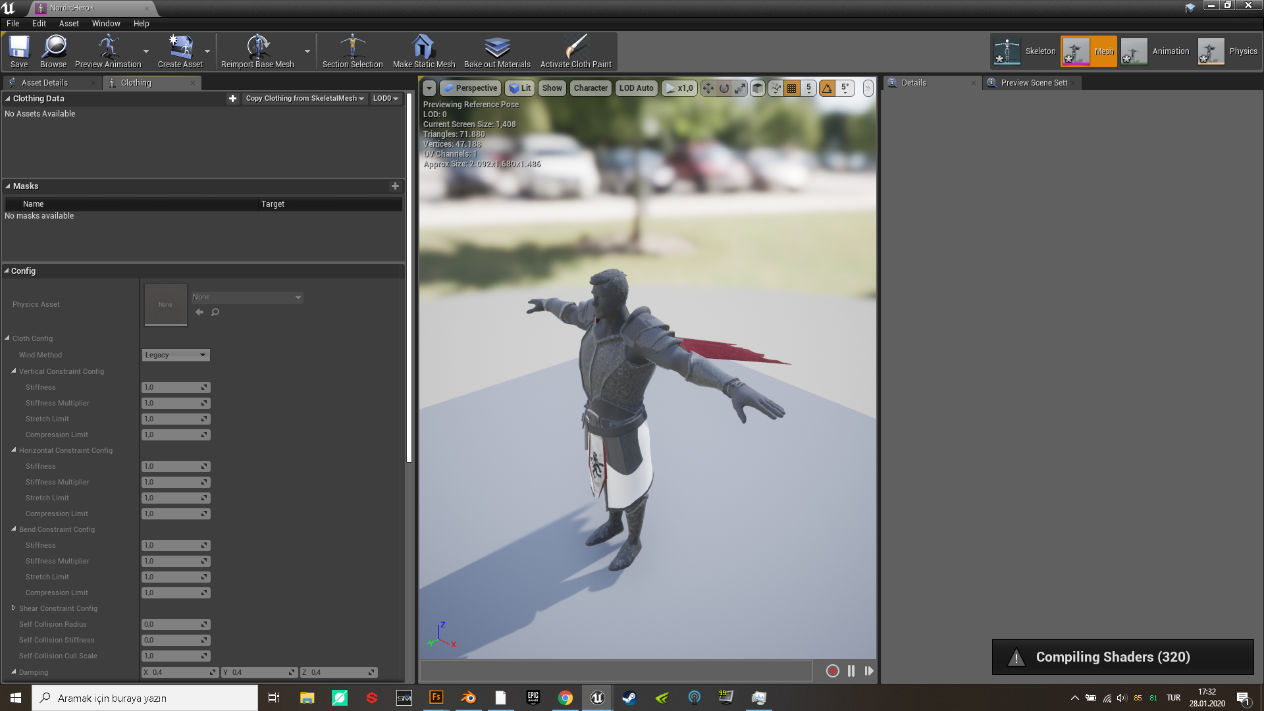The image size is (1264, 711).
Task: Open the Window menu
Action: tap(106, 24)
